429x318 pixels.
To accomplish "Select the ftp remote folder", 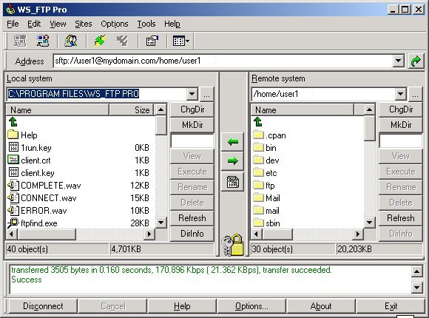I will 264,186.
